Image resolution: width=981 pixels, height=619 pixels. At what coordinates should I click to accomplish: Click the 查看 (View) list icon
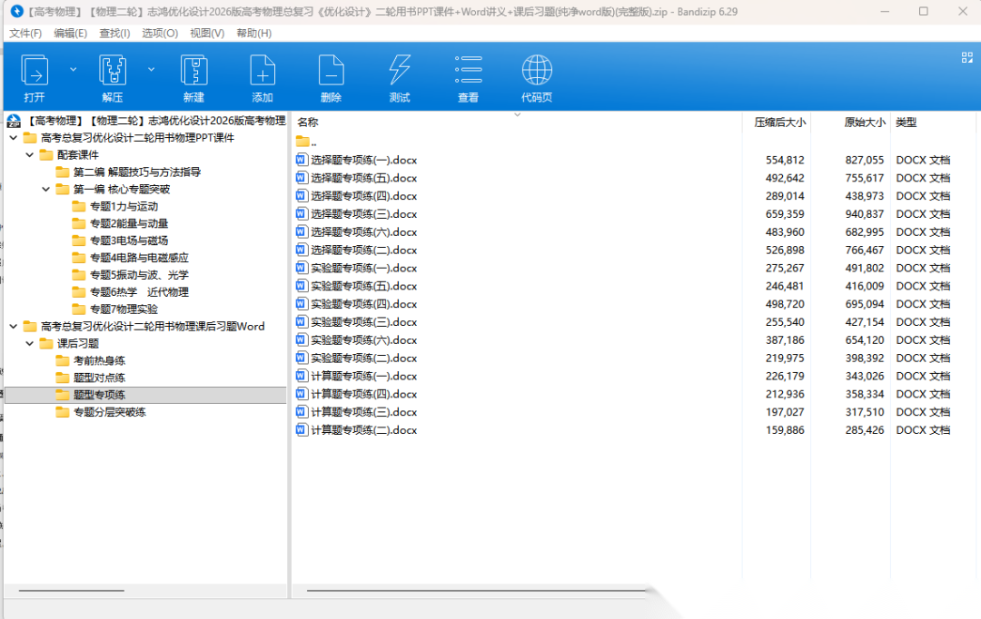(x=468, y=71)
